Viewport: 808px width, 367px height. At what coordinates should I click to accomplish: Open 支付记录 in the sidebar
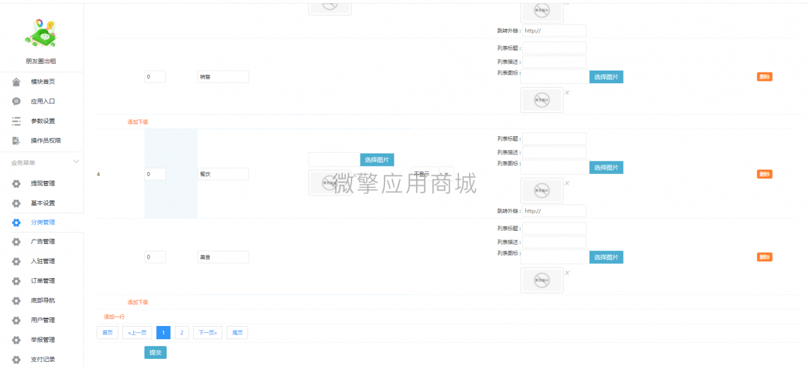[43, 359]
